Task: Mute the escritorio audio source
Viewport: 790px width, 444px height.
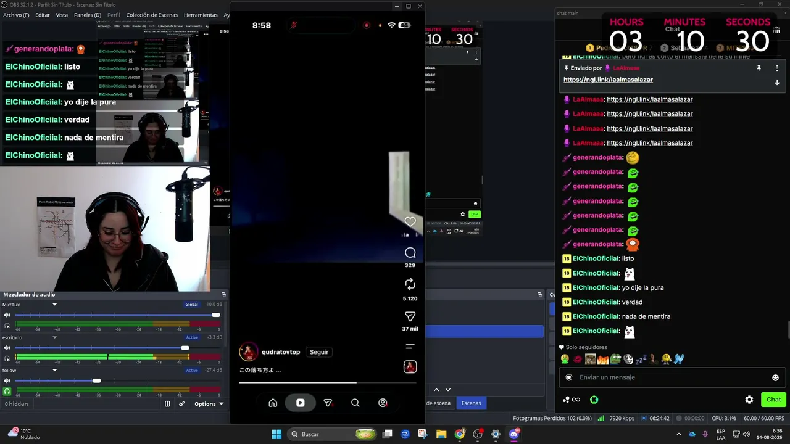Action: coord(7,348)
